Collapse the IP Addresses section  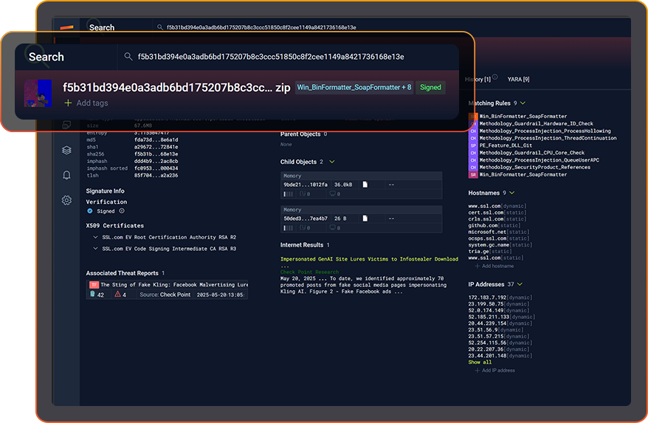click(x=520, y=284)
